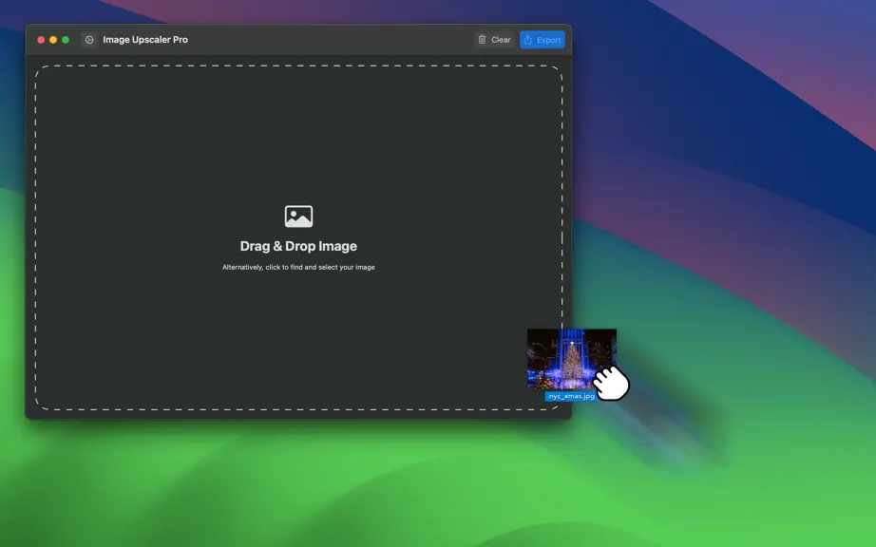The width and height of the screenshot is (876, 547).
Task: Click the nyc_xmas.jpg filename label
Action: click(x=572, y=396)
